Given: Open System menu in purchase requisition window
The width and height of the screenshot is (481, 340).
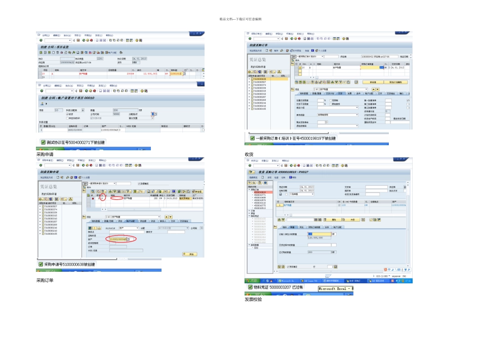Looking at the screenshot, I should click(x=92, y=160).
